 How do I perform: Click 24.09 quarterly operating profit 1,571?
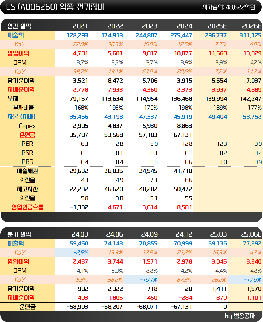[x=150, y=262]
